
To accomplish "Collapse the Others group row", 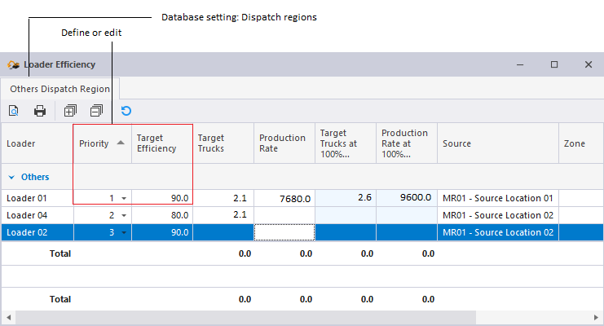I will coord(12,177).
